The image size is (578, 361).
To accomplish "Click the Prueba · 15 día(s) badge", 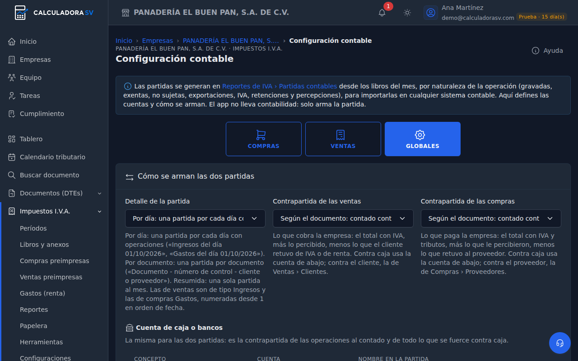I will coord(541,17).
